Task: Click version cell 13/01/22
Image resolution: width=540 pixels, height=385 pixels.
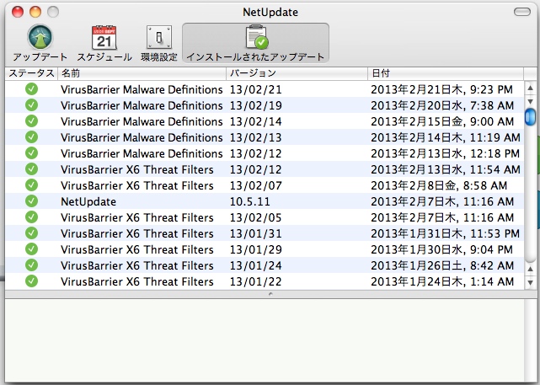Action: click(x=256, y=281)
